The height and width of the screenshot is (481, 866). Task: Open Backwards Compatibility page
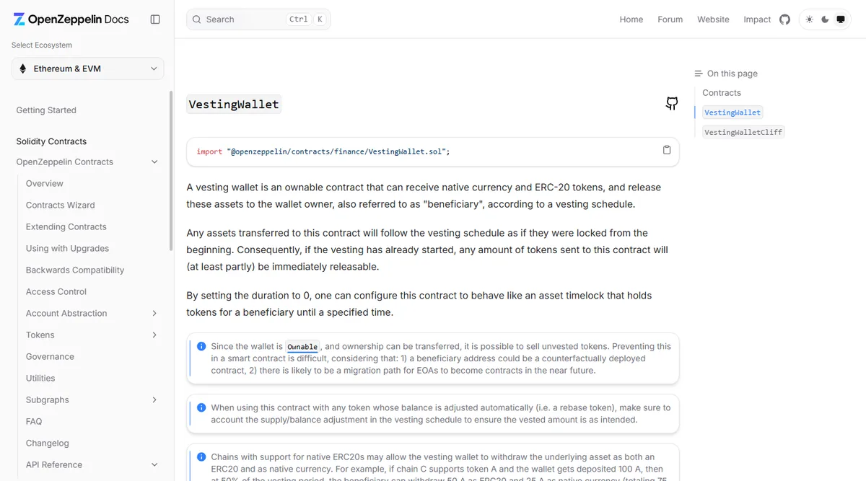[75, 270]
